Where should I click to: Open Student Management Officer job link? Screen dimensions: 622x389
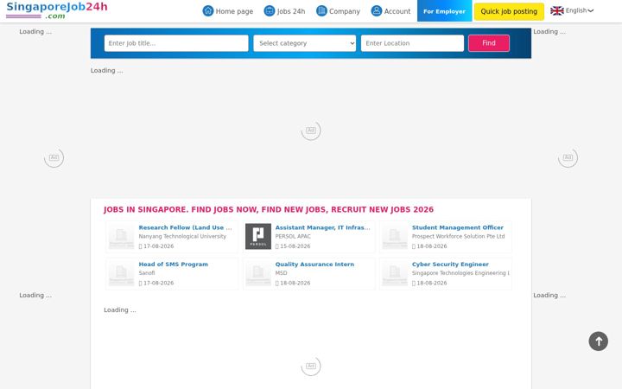[457, 227]
